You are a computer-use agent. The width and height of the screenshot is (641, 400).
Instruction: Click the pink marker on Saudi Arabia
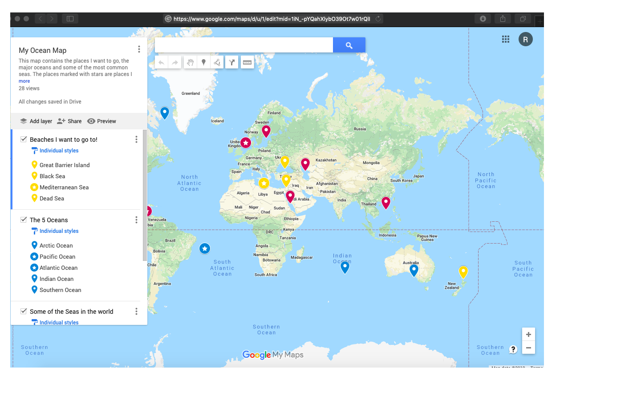(x=290, y=196)
